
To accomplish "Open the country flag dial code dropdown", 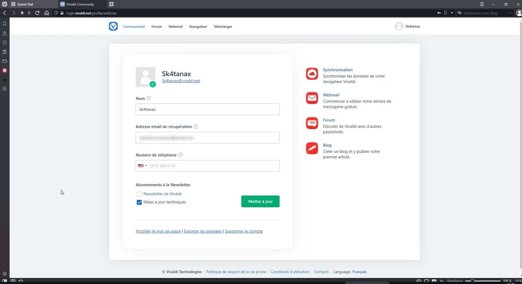I will coord(142,166).
